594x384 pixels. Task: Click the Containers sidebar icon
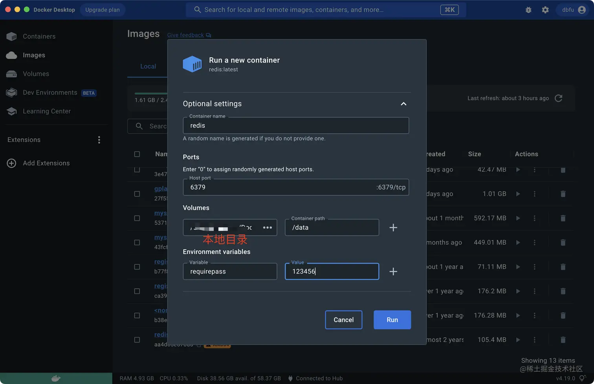11,37
